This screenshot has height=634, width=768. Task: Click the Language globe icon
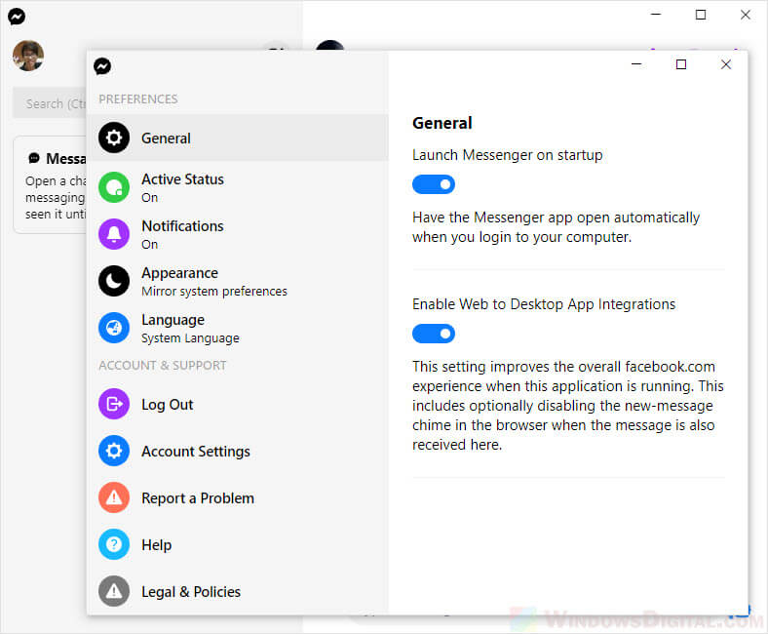[114, 328]
